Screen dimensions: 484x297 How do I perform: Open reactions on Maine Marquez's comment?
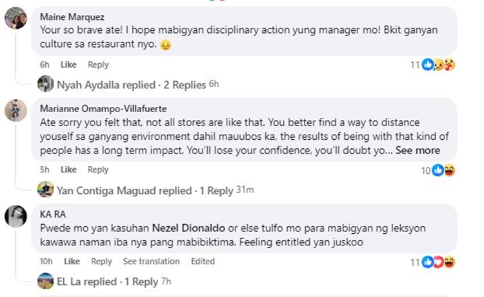point(432,64)
